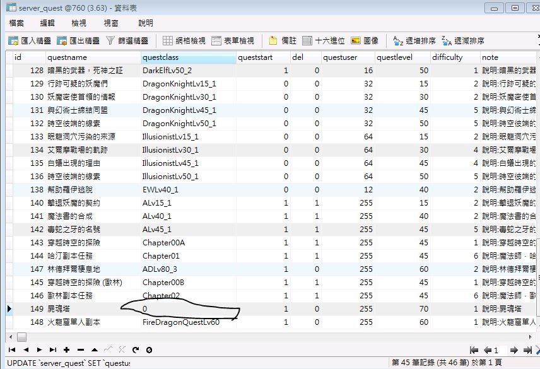This screenshot has width=540, height=369.
Task: Select cell DragonKnightLv45_1
Action: (188, 110)
